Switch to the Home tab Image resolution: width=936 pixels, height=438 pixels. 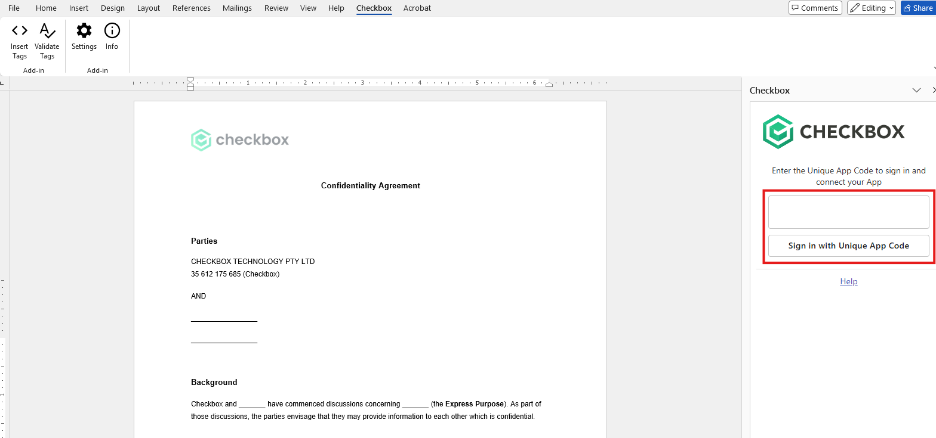coord(46,8)
